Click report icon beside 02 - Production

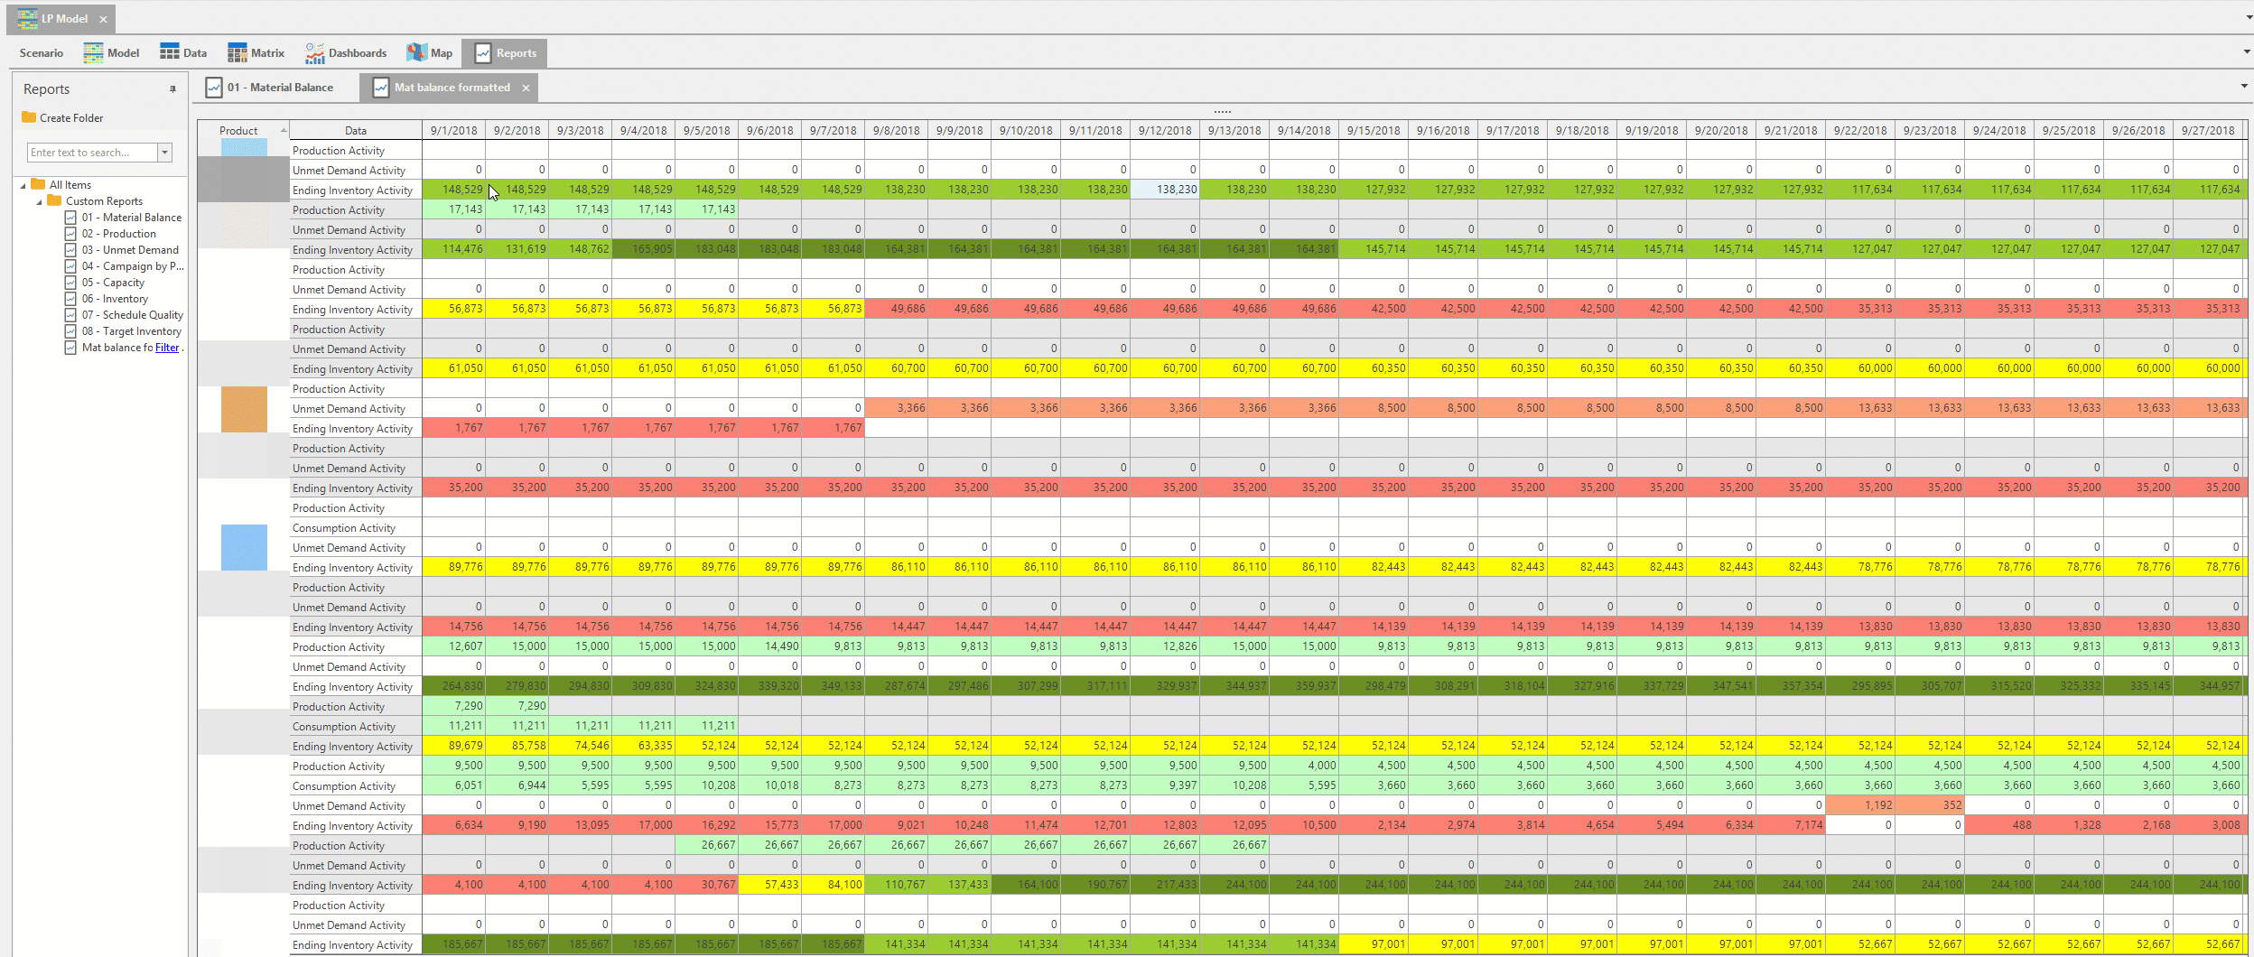[x=70, y=233]
